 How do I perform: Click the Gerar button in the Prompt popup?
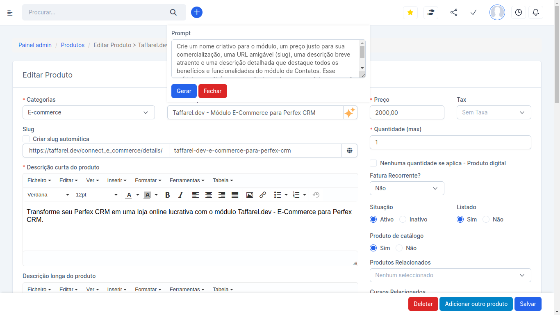184,91
